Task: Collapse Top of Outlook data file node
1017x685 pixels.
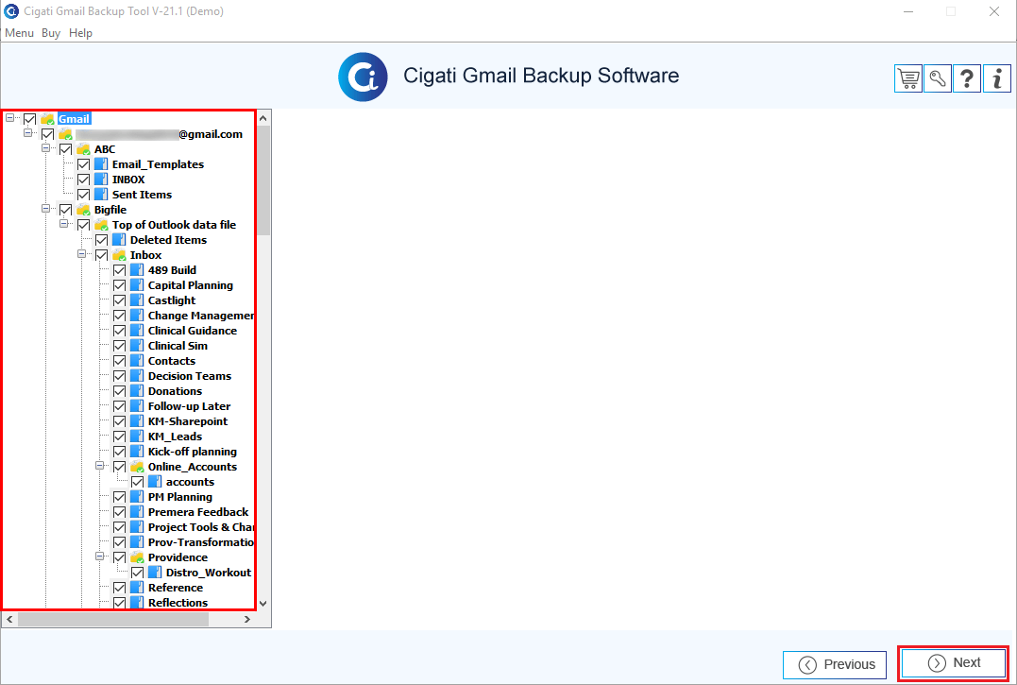Action: (x=63, y=224)
